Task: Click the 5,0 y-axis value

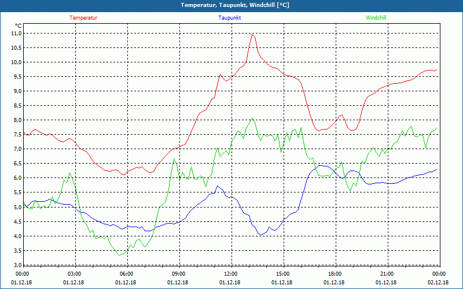Action: (x=18, y=207)
